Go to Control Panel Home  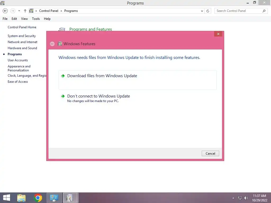point(22,27)
